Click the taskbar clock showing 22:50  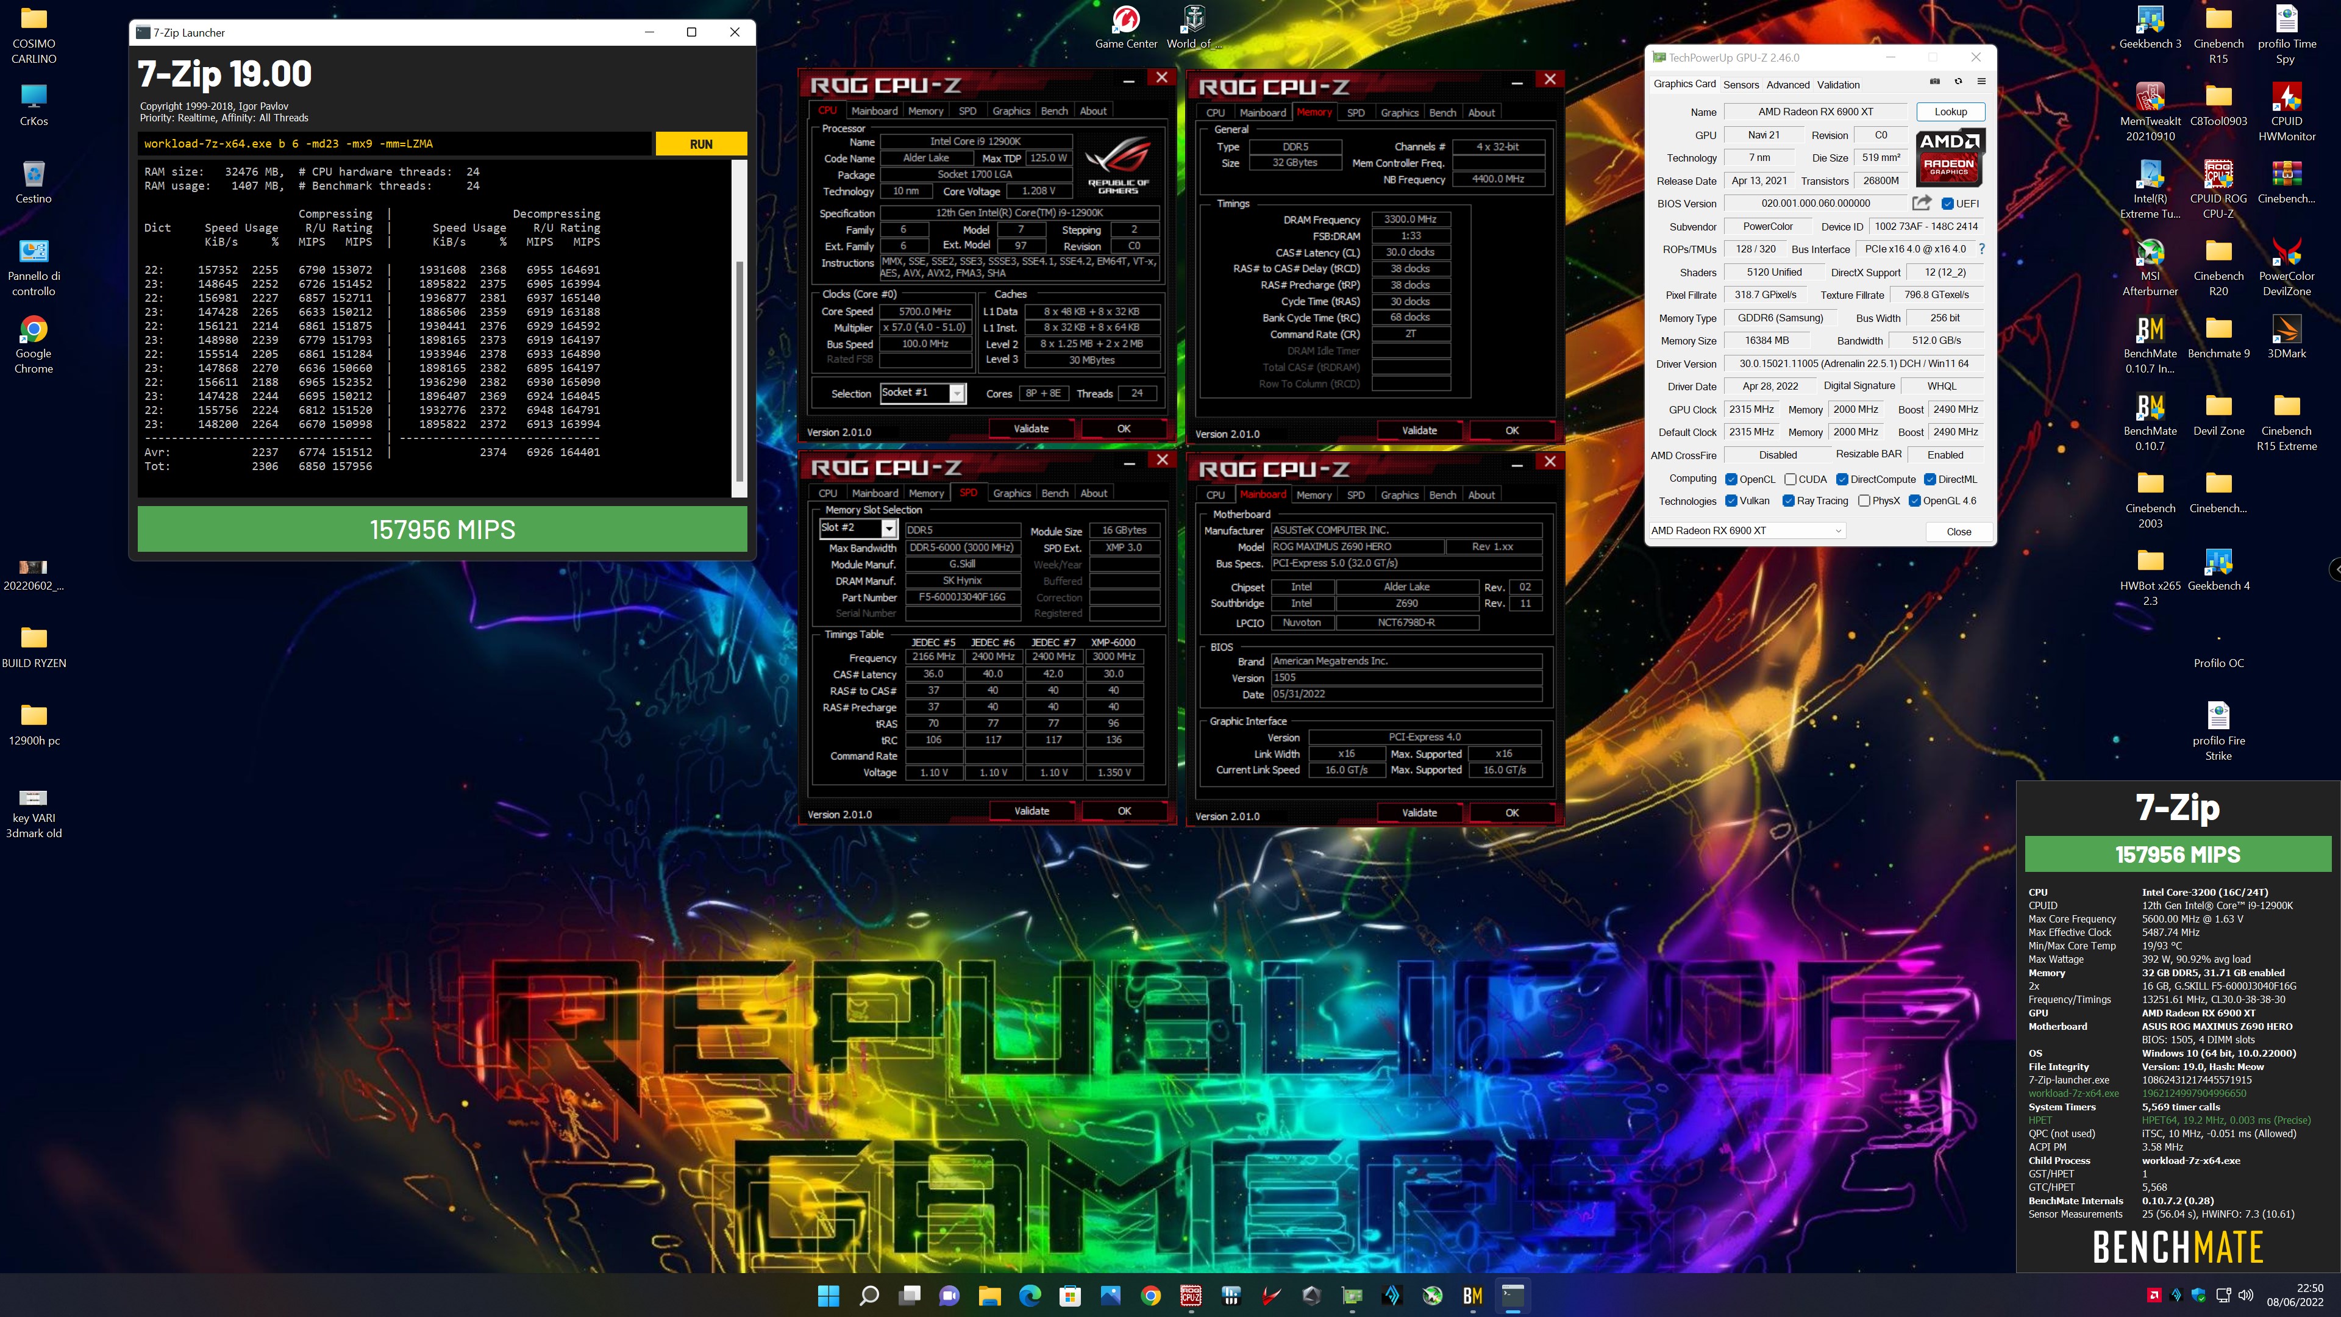pos(2295,1294)
